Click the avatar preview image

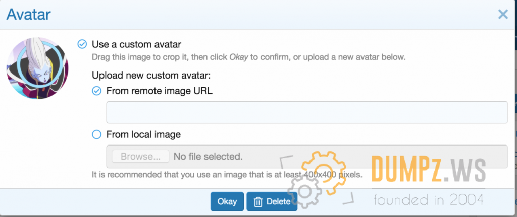click(37, 68)
